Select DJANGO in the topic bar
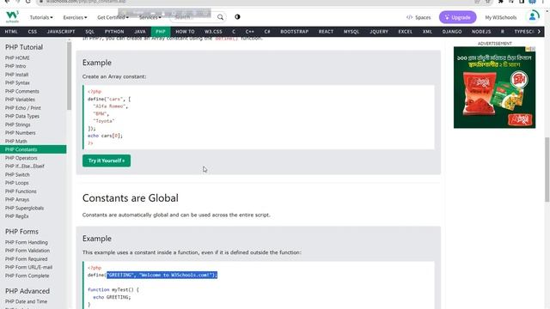This screenshot has width=550, height=309. [x=452, y=32]
